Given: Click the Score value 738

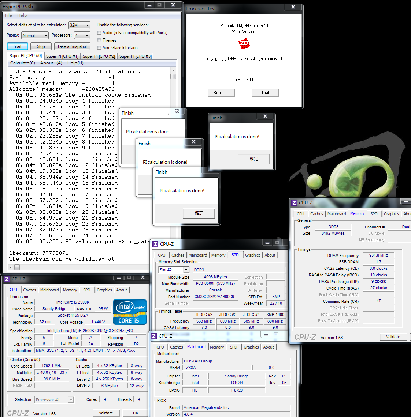Looking at the screenshot, I should (249, 79).
